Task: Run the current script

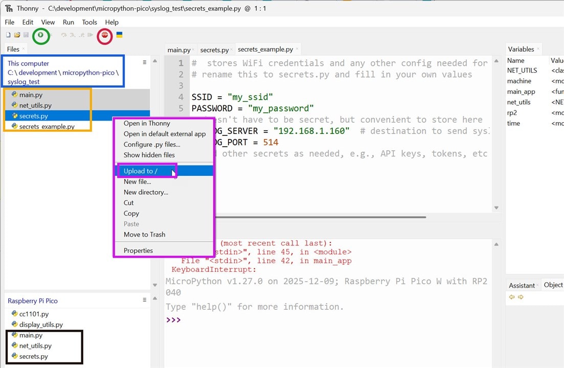Action: click(41, 36)
